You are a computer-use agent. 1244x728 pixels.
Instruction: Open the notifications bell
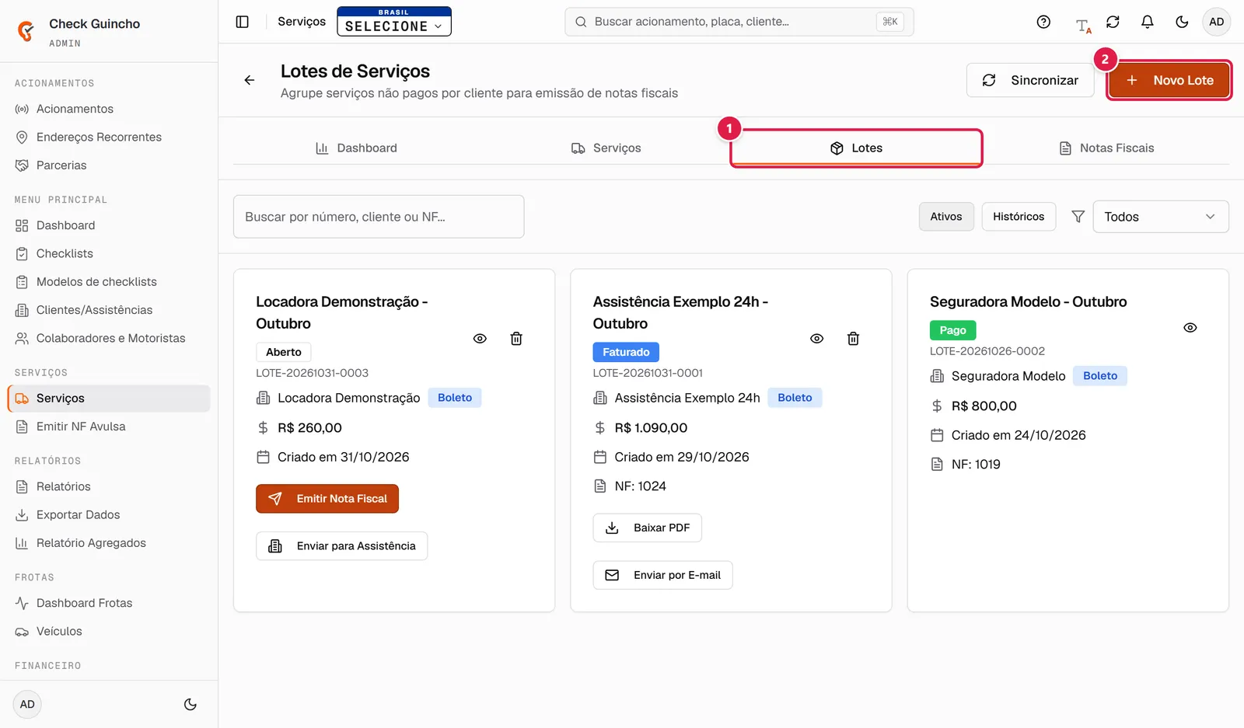(1147, 22)
